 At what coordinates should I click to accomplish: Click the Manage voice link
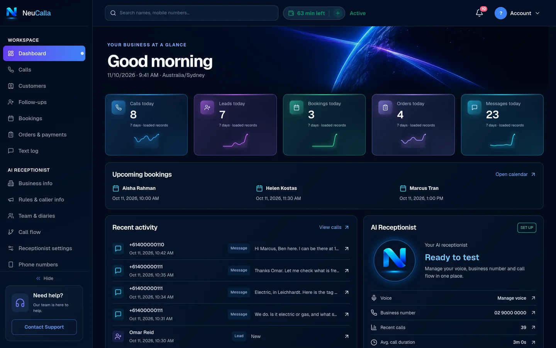click(512, 298)
